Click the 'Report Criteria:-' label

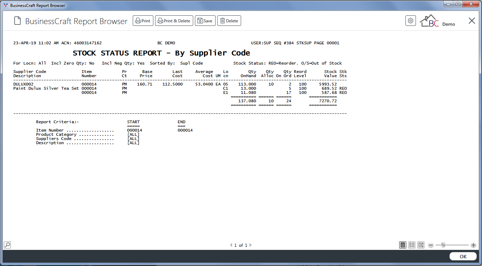[58, 122]
